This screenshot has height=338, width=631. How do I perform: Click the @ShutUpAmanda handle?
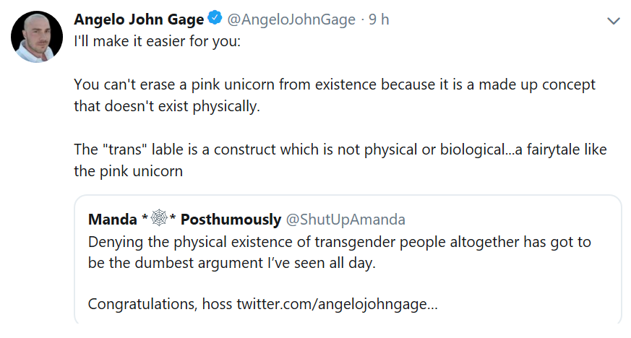(346, 220)
